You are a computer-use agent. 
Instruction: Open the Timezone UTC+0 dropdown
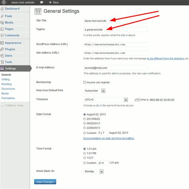106,100
